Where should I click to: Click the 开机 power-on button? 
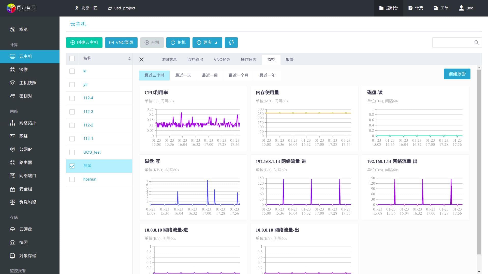pos(152,42)
